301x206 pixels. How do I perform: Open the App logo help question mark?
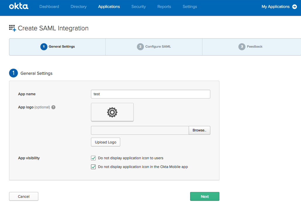tap(53, 107)
